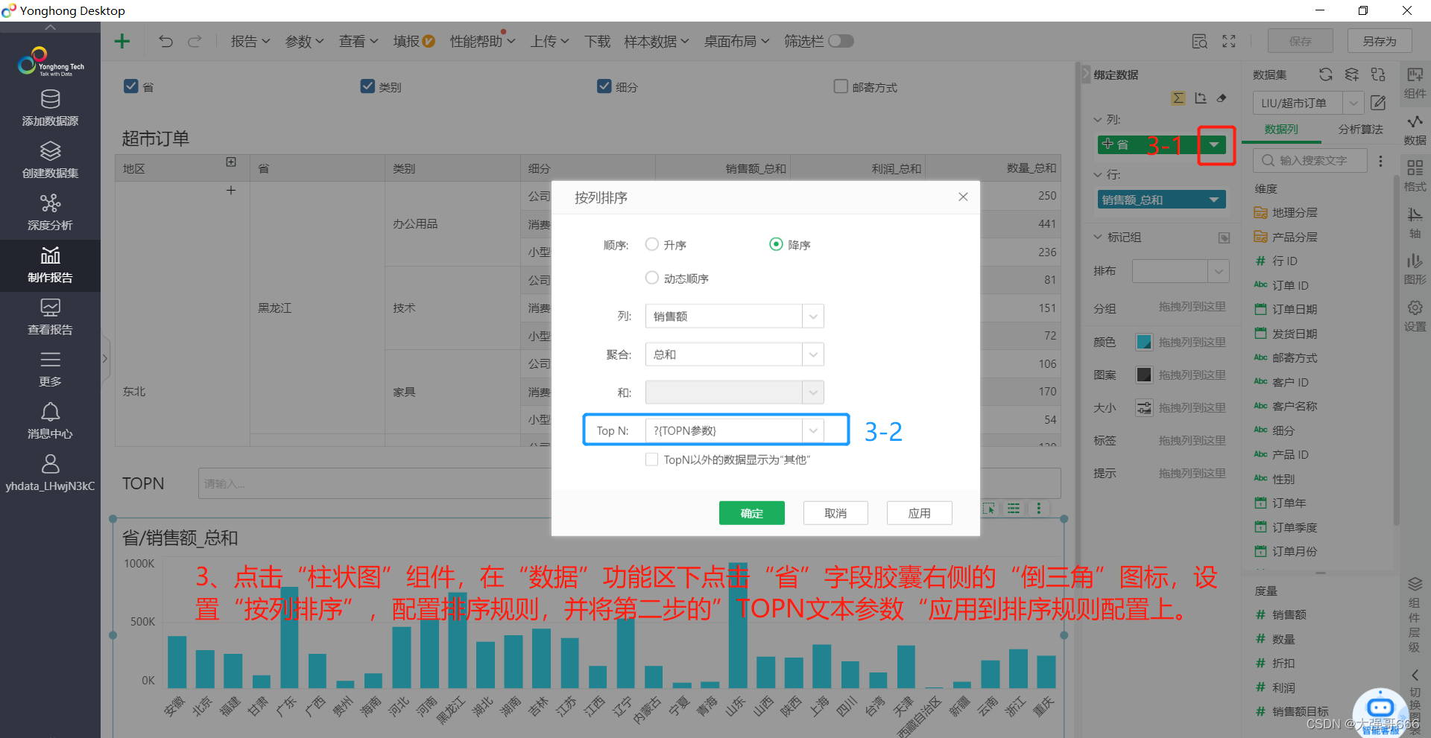Open 查看报告 in the sidebar
Image resolution: width=1431 pixels, height=738 pixels.
tap(50, 317)
